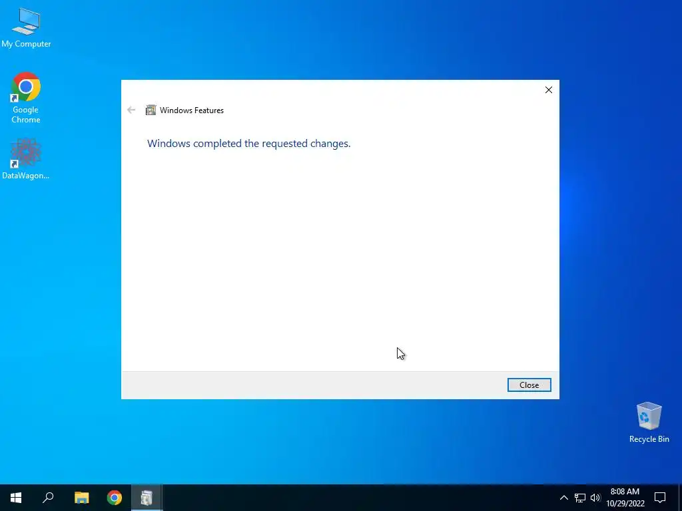
Task: Launch Chrome from the taskbar
Action: (x=115, y=498)
